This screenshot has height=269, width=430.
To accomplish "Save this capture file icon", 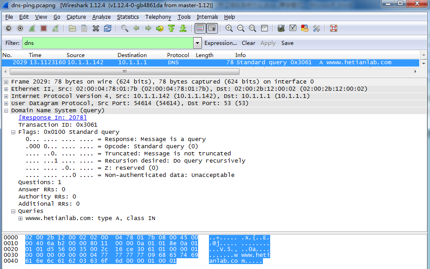I will coord(84,28).
